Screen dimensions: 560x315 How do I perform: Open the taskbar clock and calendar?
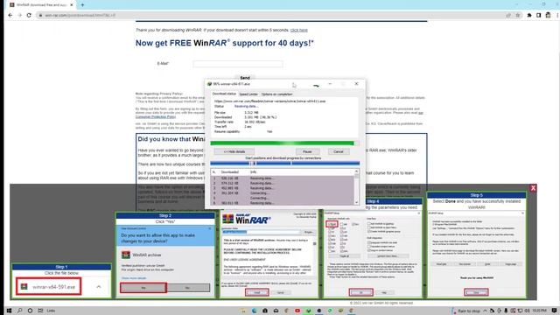click(x=539, y=311)
